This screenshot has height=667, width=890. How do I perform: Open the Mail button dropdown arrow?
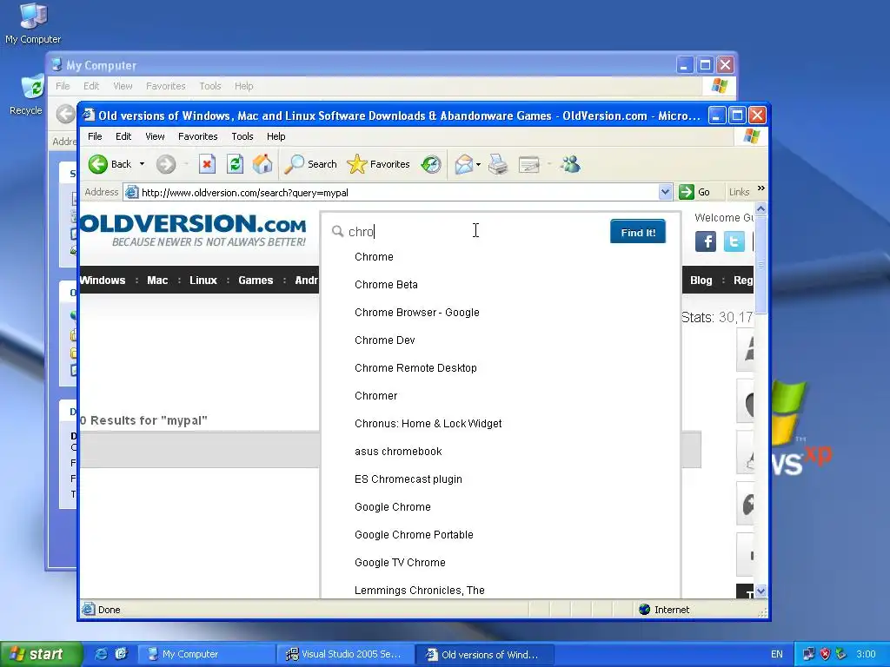(x=479, y=164)
